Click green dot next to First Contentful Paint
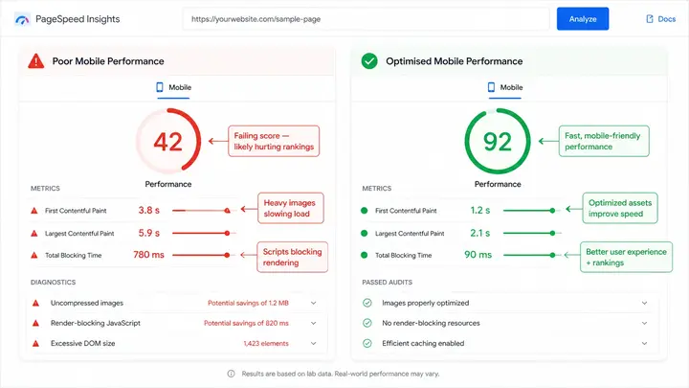This screenshot has width=689, height=388. pyautogui.click(x=365, y=211)
